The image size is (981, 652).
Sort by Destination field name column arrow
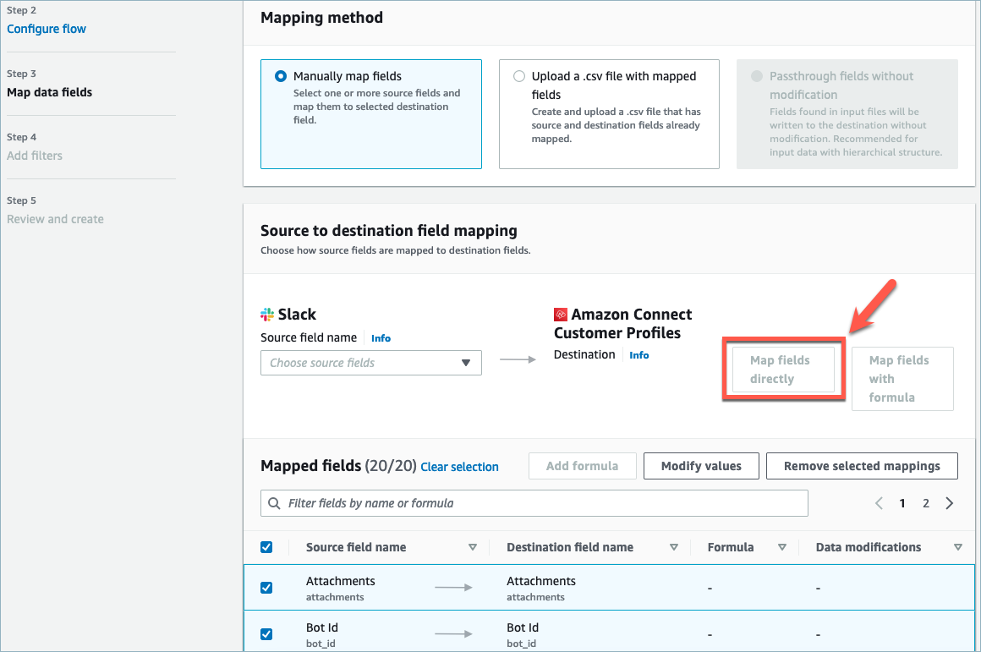point(674,547)
